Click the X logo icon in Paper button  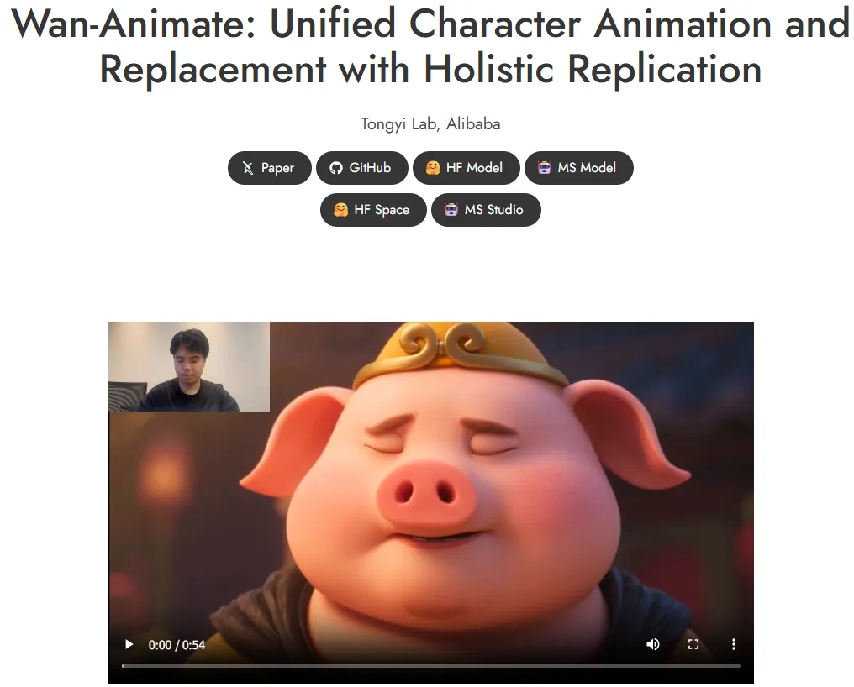click(x=248, y=168)
